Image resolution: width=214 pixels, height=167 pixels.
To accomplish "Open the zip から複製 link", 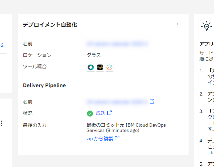I will click(100, 139).
